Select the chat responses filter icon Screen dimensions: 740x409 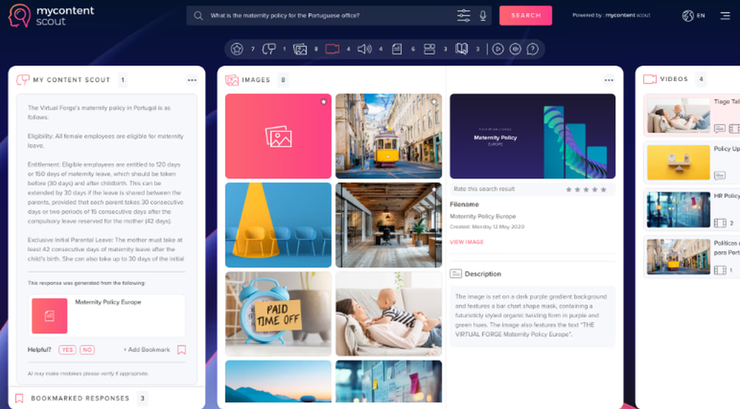tap(269, 49)
